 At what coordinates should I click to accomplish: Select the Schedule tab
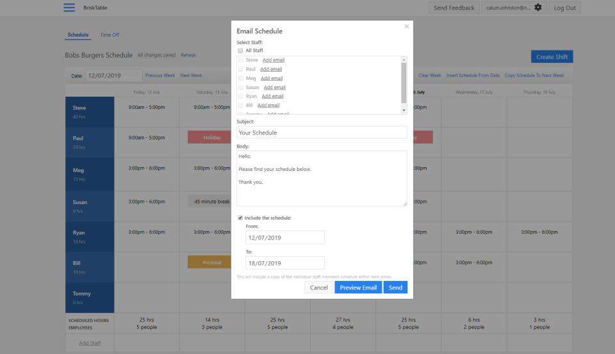pos(78,35)
